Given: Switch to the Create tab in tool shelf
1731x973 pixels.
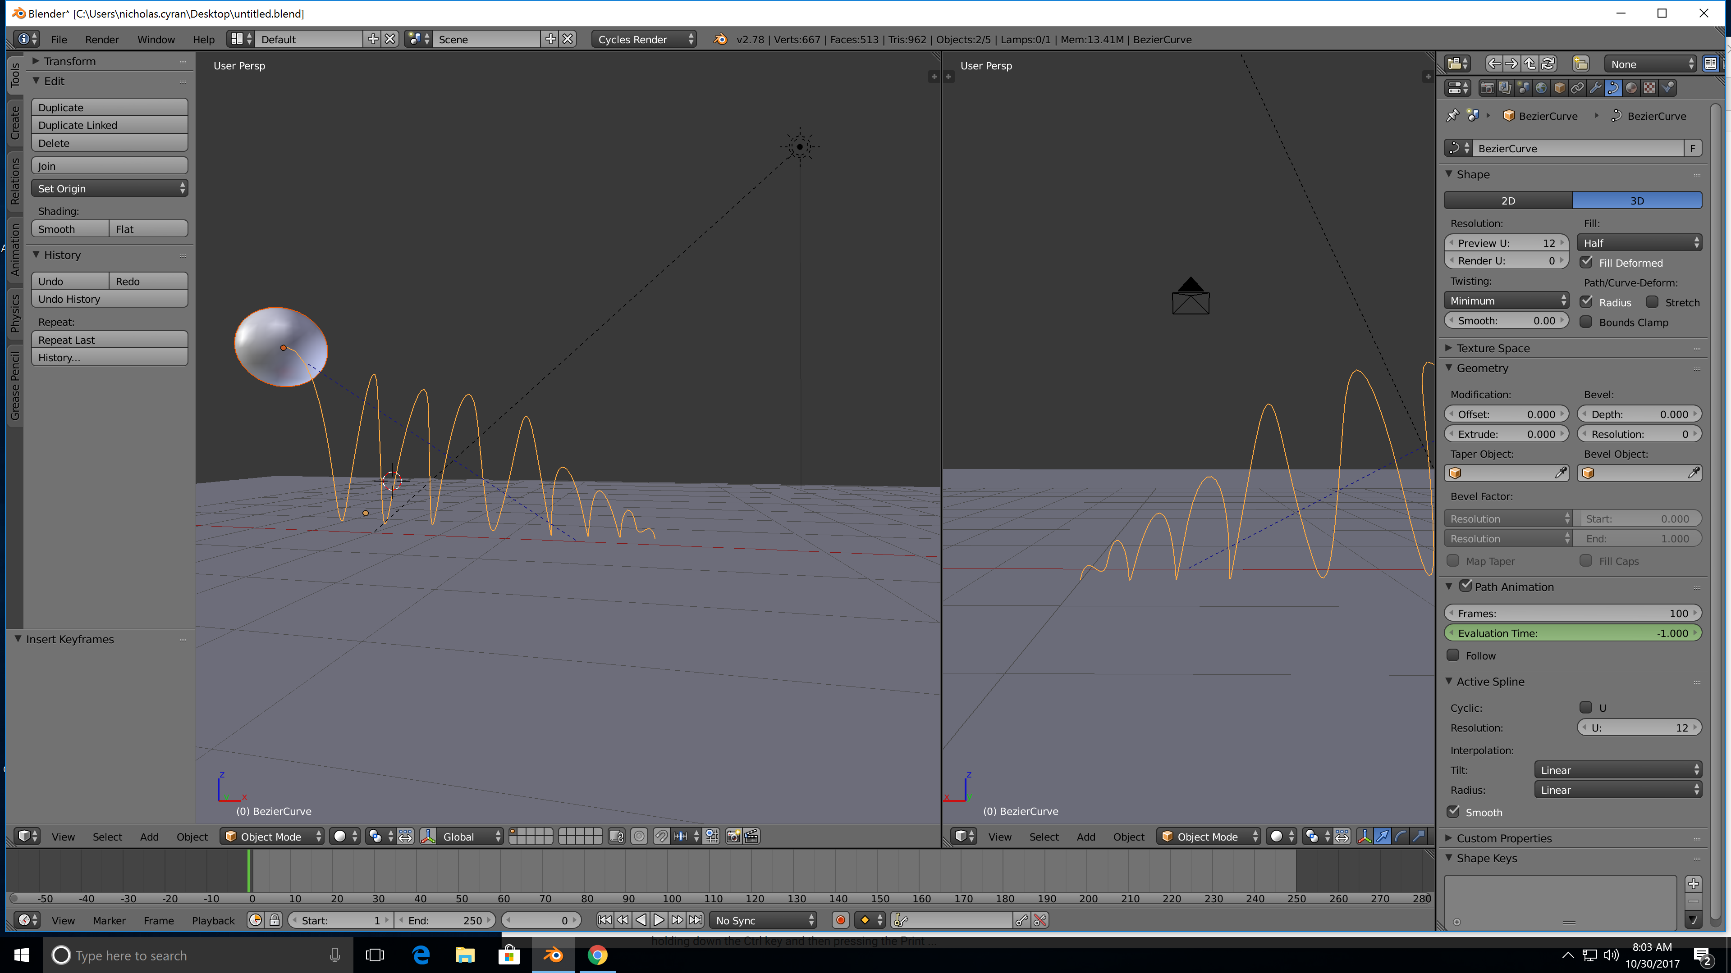Looking at the screenshot, I should tap(15, 123).
